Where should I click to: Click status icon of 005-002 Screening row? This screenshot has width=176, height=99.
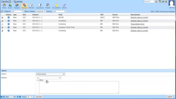[x=9, y=31]
